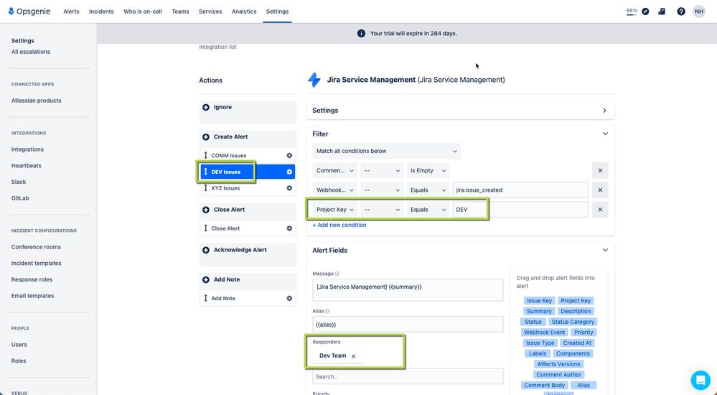Click the Jira Service Management lightning icon
This screenshot has height=395, width=717.
(314, 80)
